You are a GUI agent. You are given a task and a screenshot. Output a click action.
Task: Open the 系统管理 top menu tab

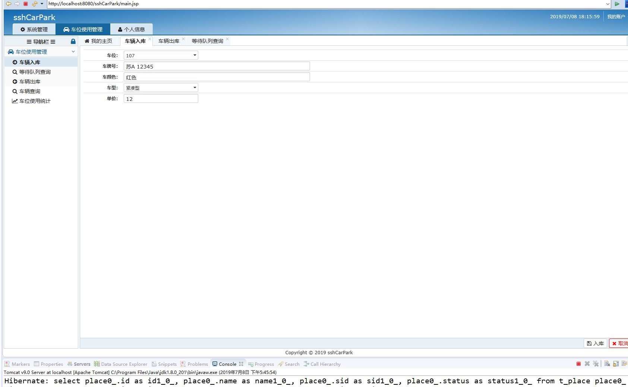(34, 29)
